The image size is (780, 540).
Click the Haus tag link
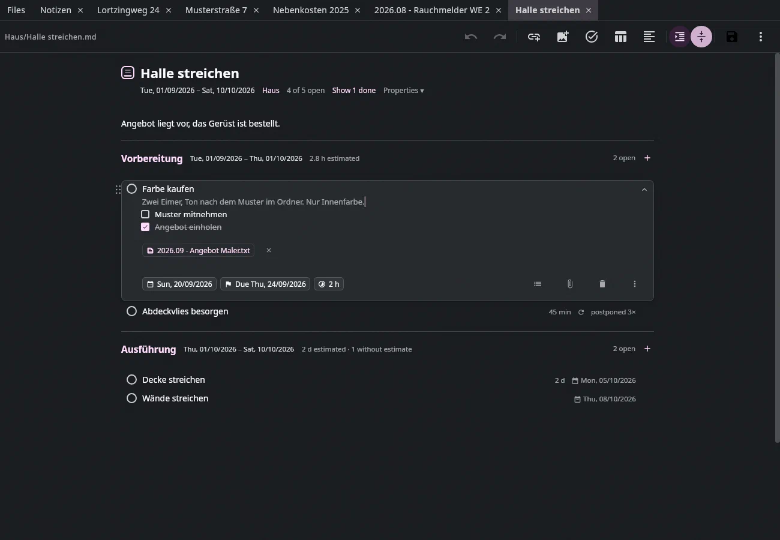271,91
